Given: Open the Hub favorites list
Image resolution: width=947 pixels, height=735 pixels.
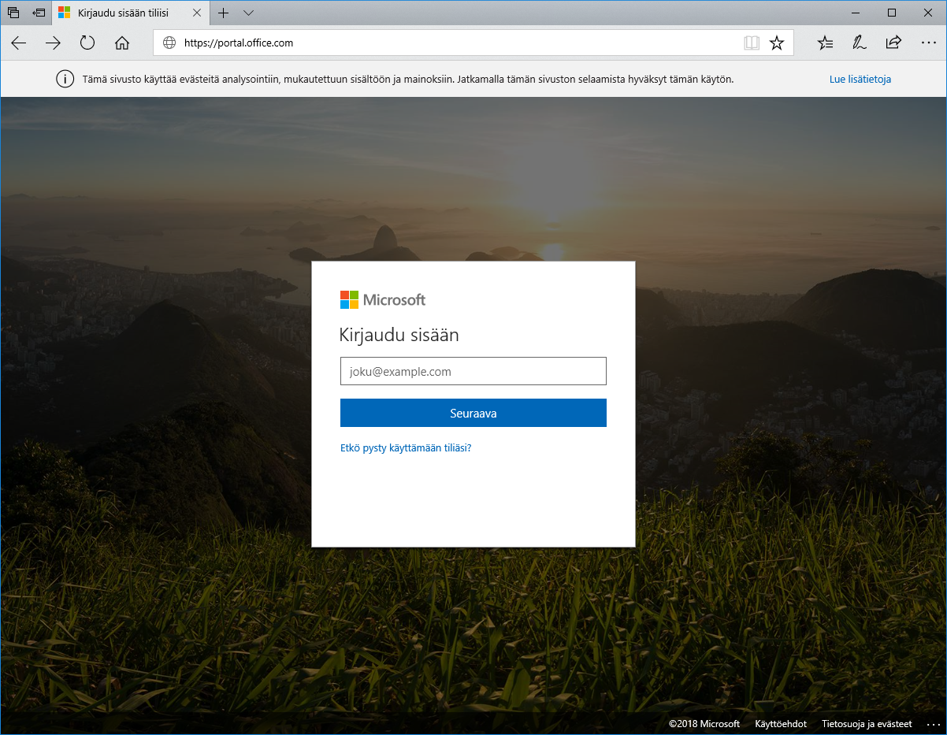Looking at the screenshot, I should (825, 43).
